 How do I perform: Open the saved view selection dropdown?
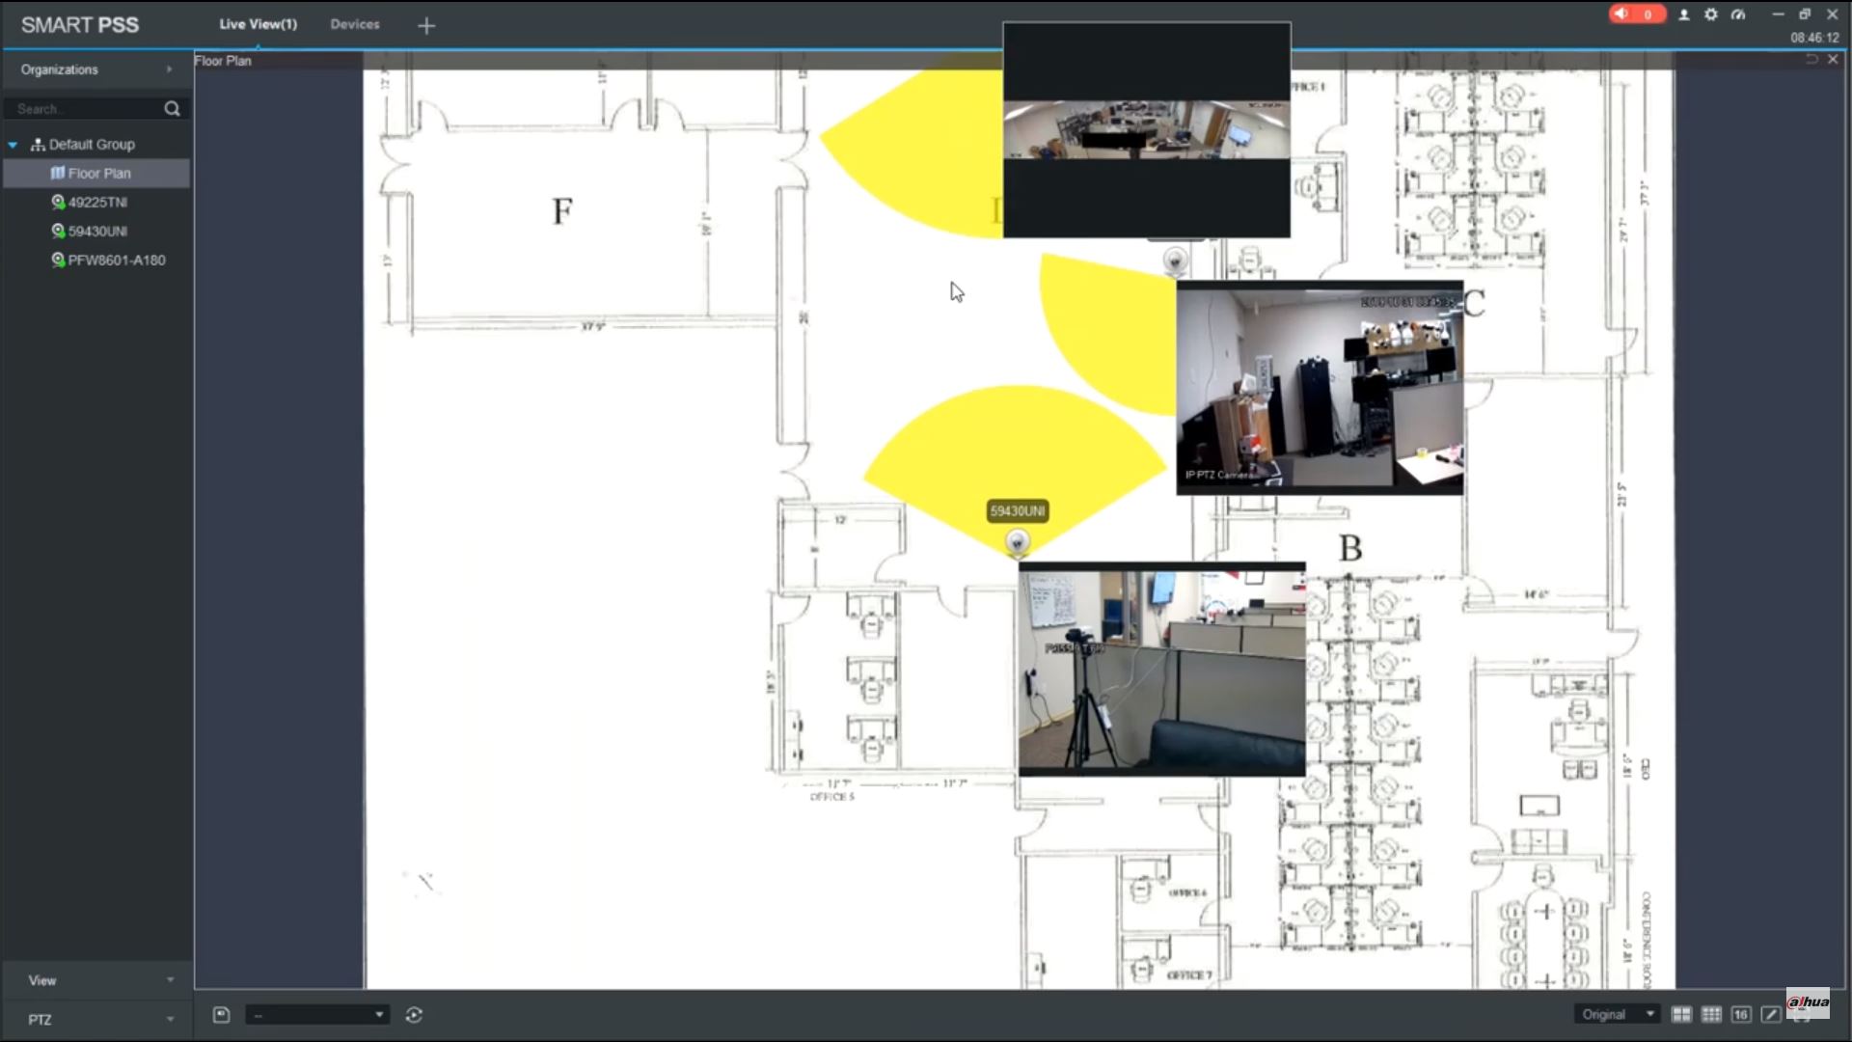coord(317,1014)
